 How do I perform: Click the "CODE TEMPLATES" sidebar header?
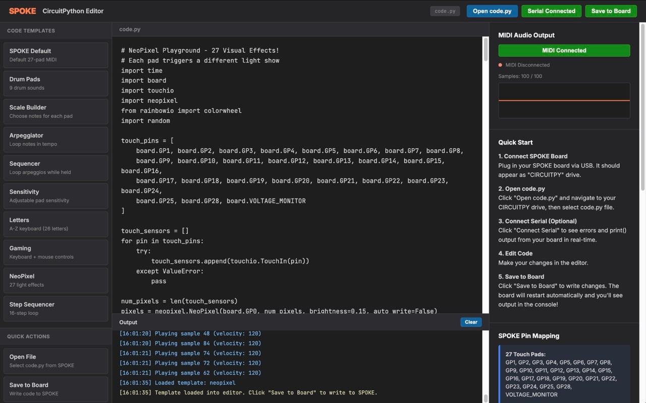(x=31, y=31)
